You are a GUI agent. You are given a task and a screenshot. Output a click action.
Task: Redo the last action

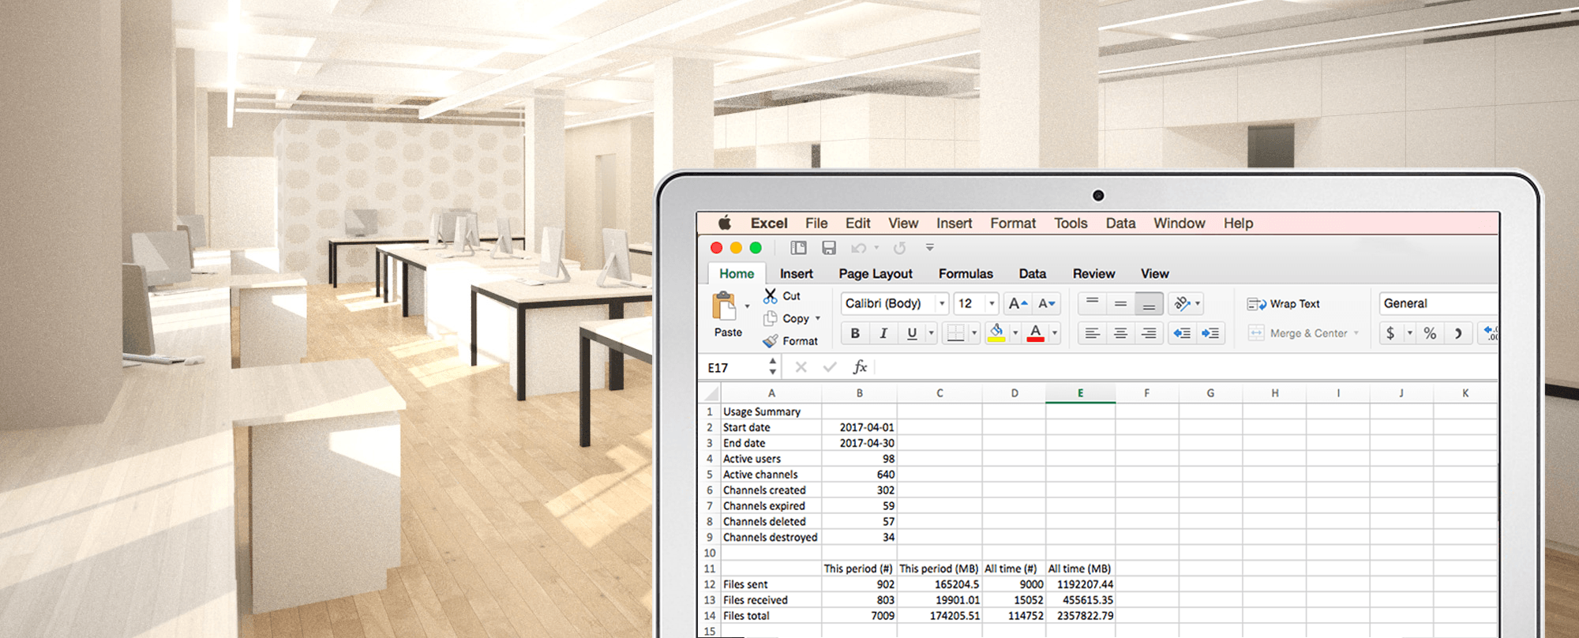[x=899, y=248]
